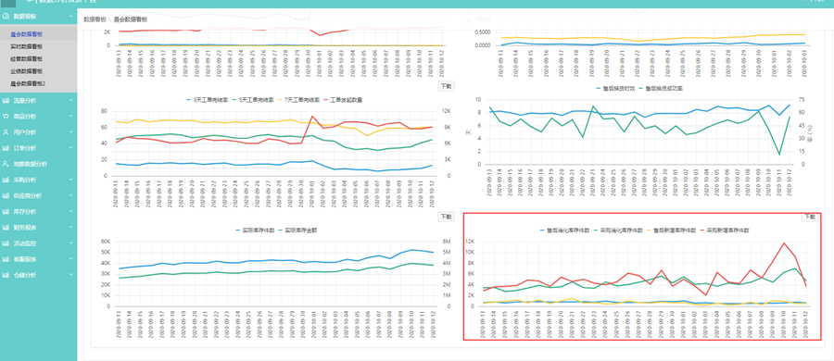Click the 订单分析 chart icon
Viewport: 834px width, 361px height.
6,148
